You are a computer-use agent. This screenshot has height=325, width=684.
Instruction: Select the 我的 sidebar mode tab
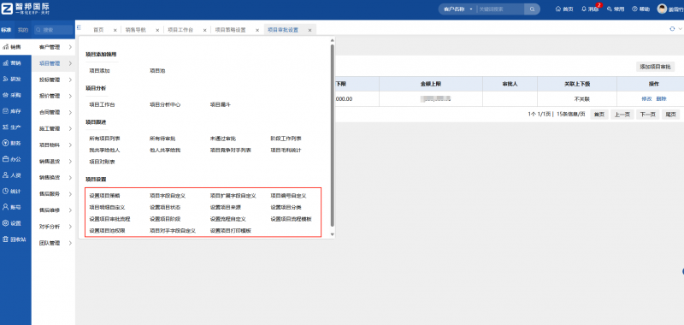tap(23, 30)
